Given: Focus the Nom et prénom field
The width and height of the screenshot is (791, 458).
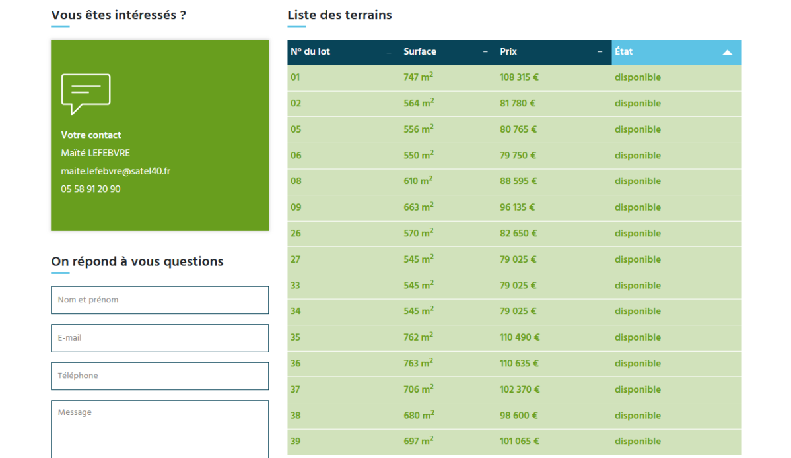Looking at the screenshot, I should tap(159, 300).
